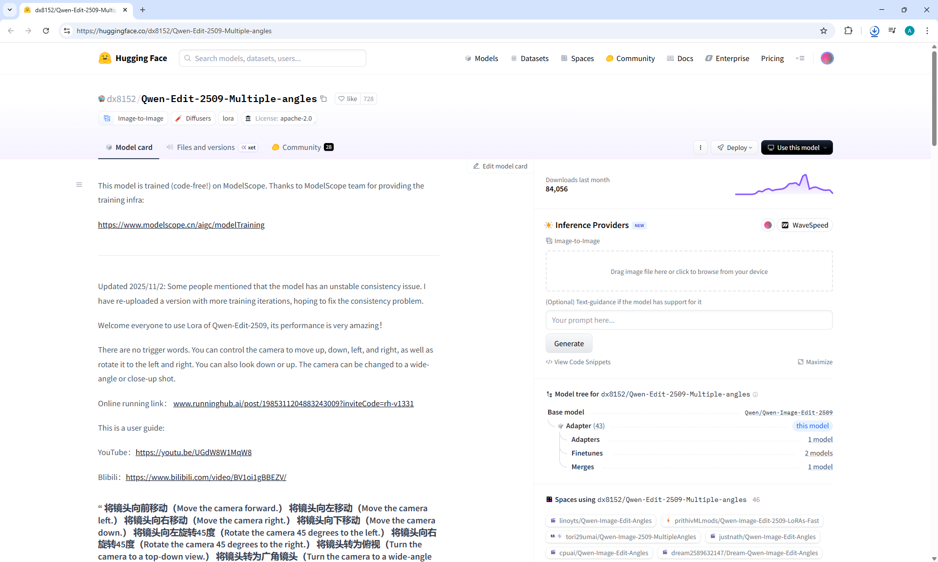This screenshot has height=562, width=938.
Task: Open the navigation overflow menu icon
Action: pyautogui.click(x=800, y=58)
